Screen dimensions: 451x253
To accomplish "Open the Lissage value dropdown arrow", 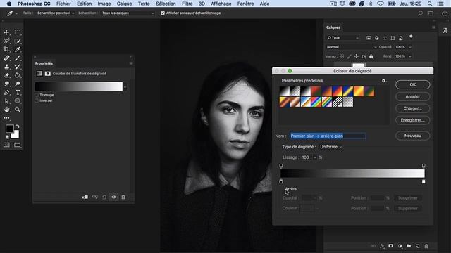I will click(x=315, y=157).
